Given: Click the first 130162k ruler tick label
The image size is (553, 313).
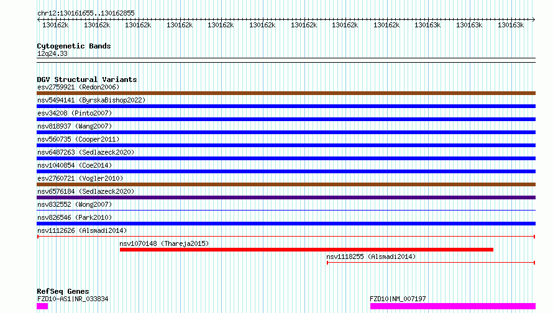Looking at the screenshot, I should click(x=55, y=25).
